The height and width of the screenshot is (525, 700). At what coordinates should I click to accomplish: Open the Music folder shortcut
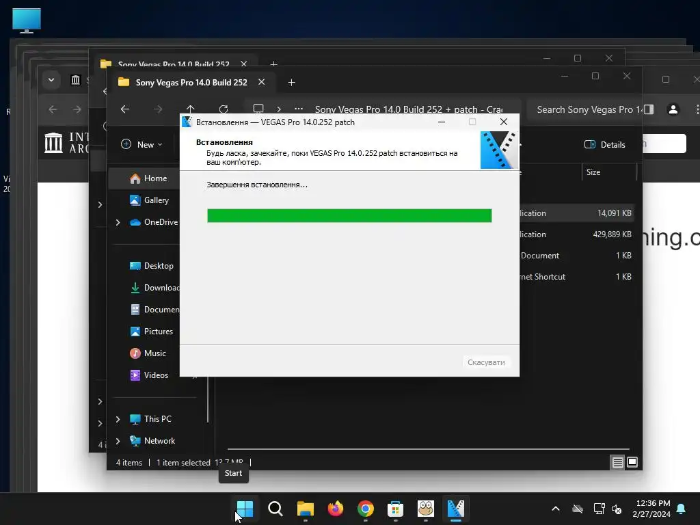point(148,353)
